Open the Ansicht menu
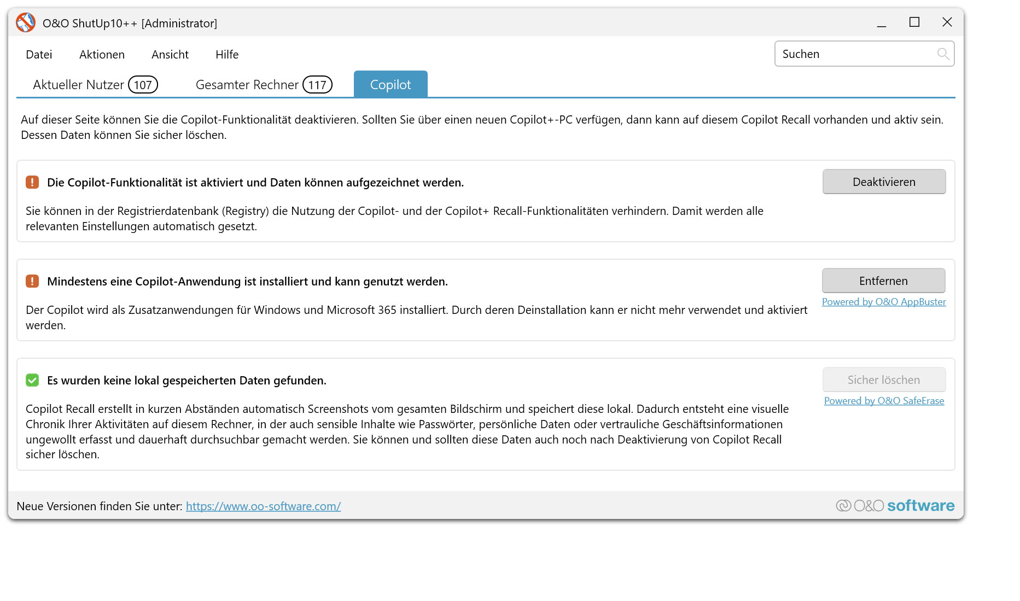This screenshot has width=1020, height=601. [x=170, y=54]
